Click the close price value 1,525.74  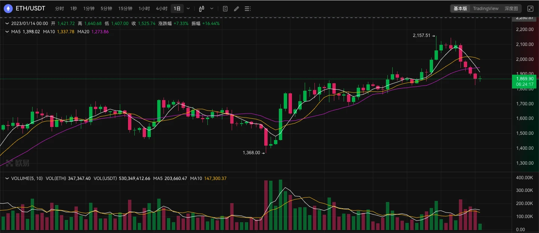tap(147, 23)
